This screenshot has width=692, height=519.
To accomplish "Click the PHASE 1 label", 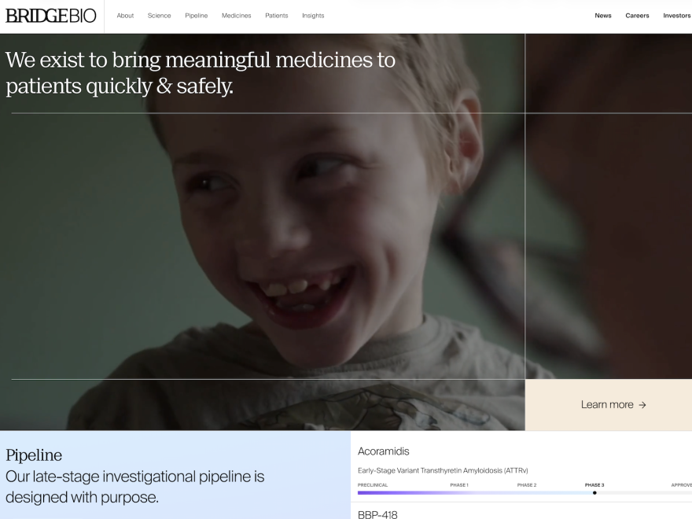I will click(x=459, y=485).
